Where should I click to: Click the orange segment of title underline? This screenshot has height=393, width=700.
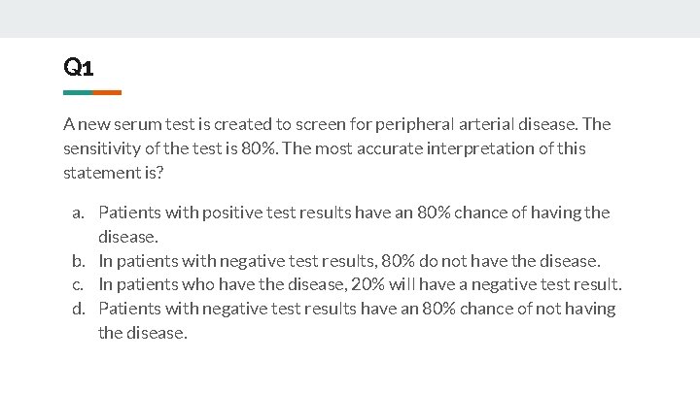coord(107,93)
